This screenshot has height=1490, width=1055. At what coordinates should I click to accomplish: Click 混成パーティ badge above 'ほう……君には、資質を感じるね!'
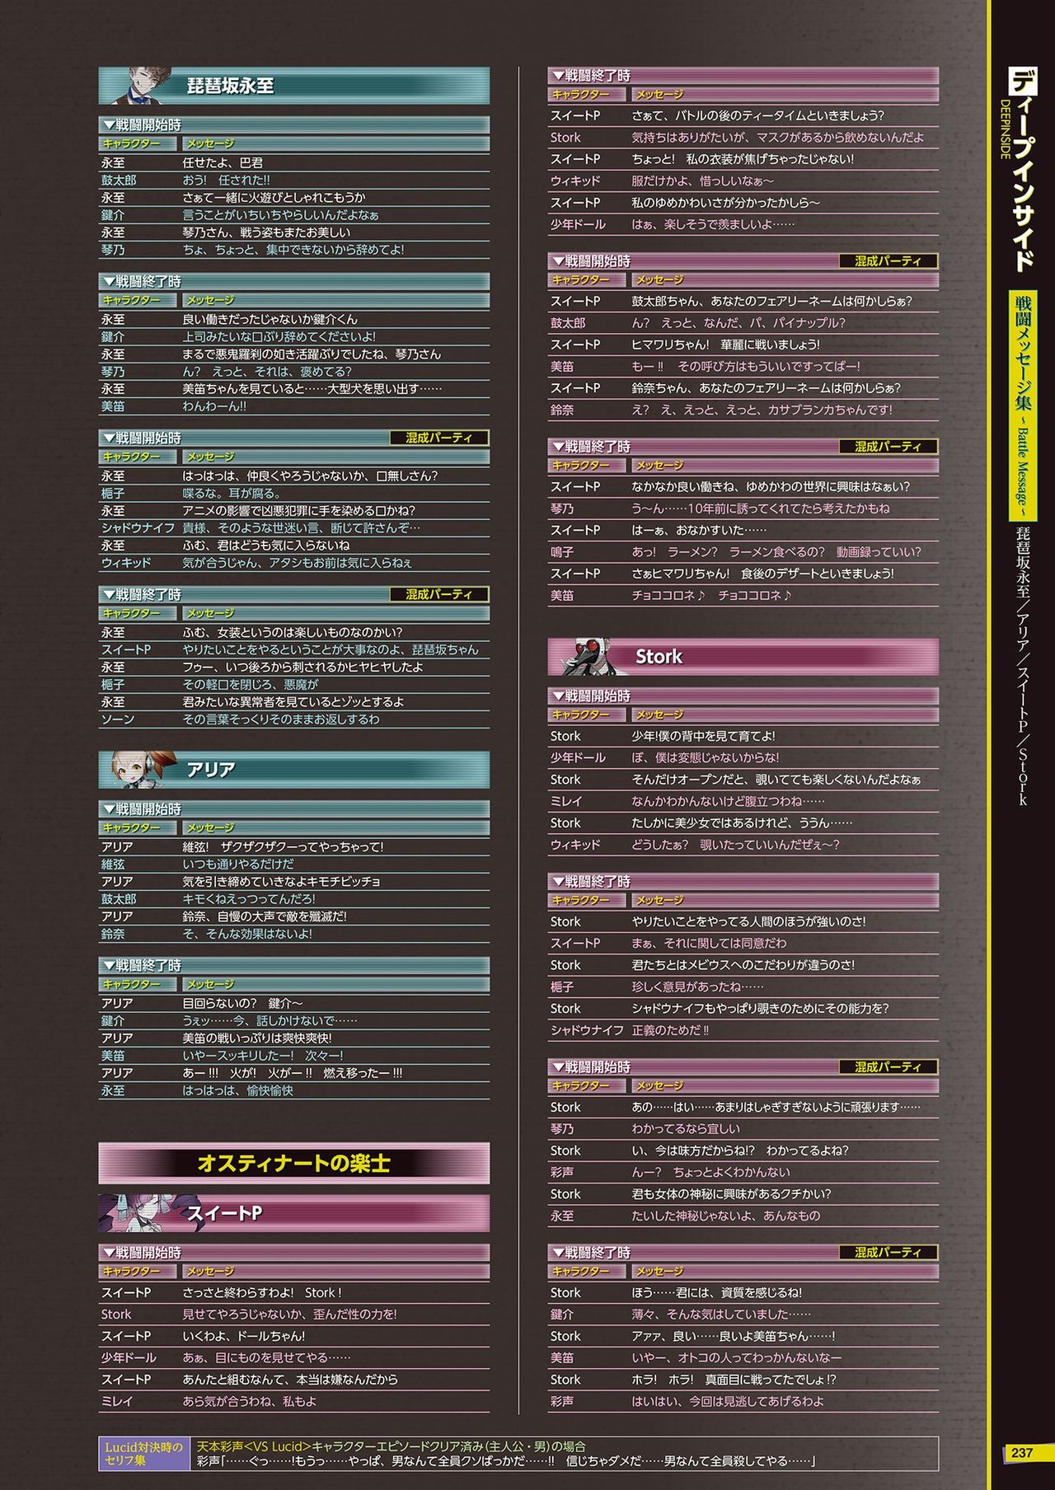tap(889, 1253)
